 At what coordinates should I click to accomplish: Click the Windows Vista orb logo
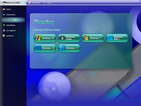[62, 38]
